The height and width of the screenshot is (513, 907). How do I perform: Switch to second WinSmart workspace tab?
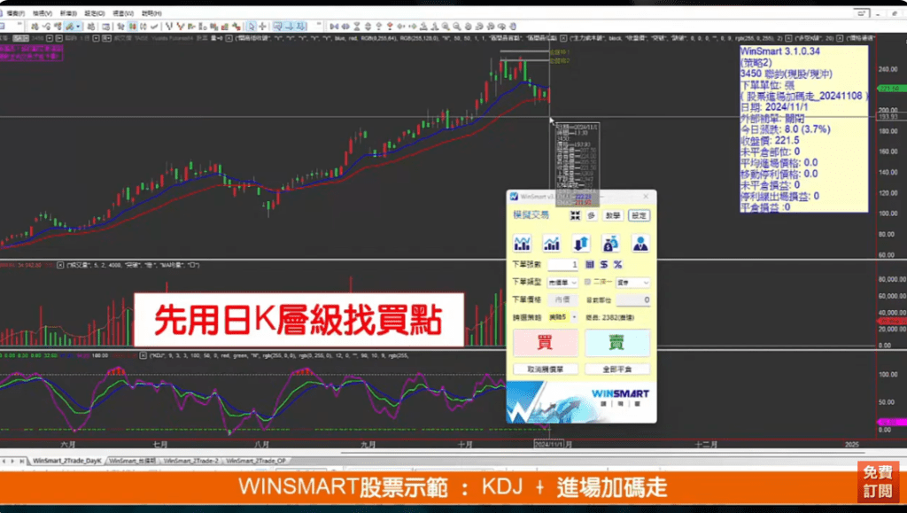[x=133, y=461]
